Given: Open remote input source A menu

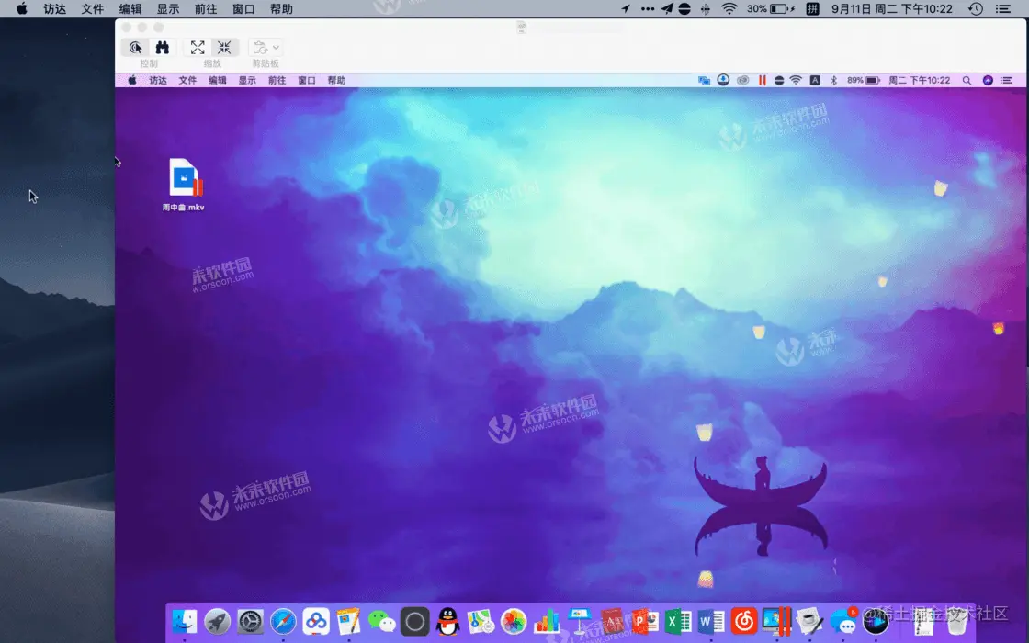Looking at the screenshot, I should pos(814,80).
